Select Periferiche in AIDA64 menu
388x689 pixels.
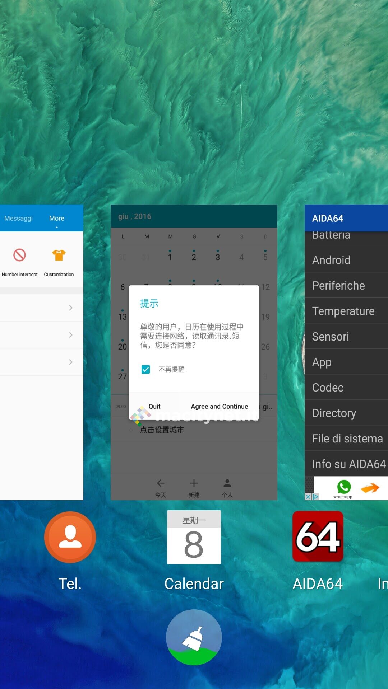pyautogui.click(x=346, y=285)
